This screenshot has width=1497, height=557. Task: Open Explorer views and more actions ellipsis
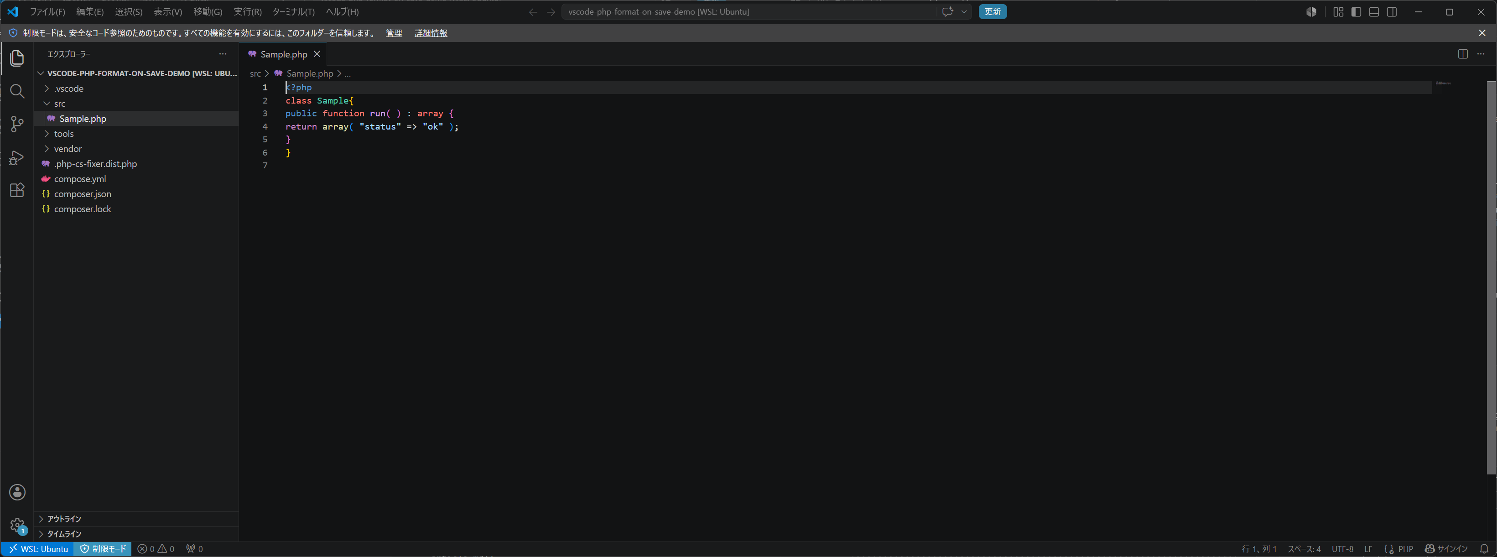point(223,54)
